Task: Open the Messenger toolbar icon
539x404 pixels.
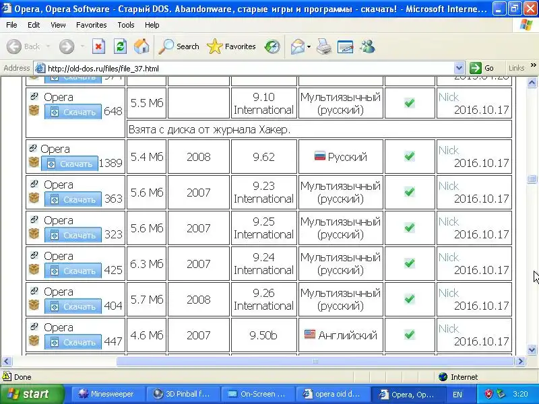Action: click(x=367, y=46)
